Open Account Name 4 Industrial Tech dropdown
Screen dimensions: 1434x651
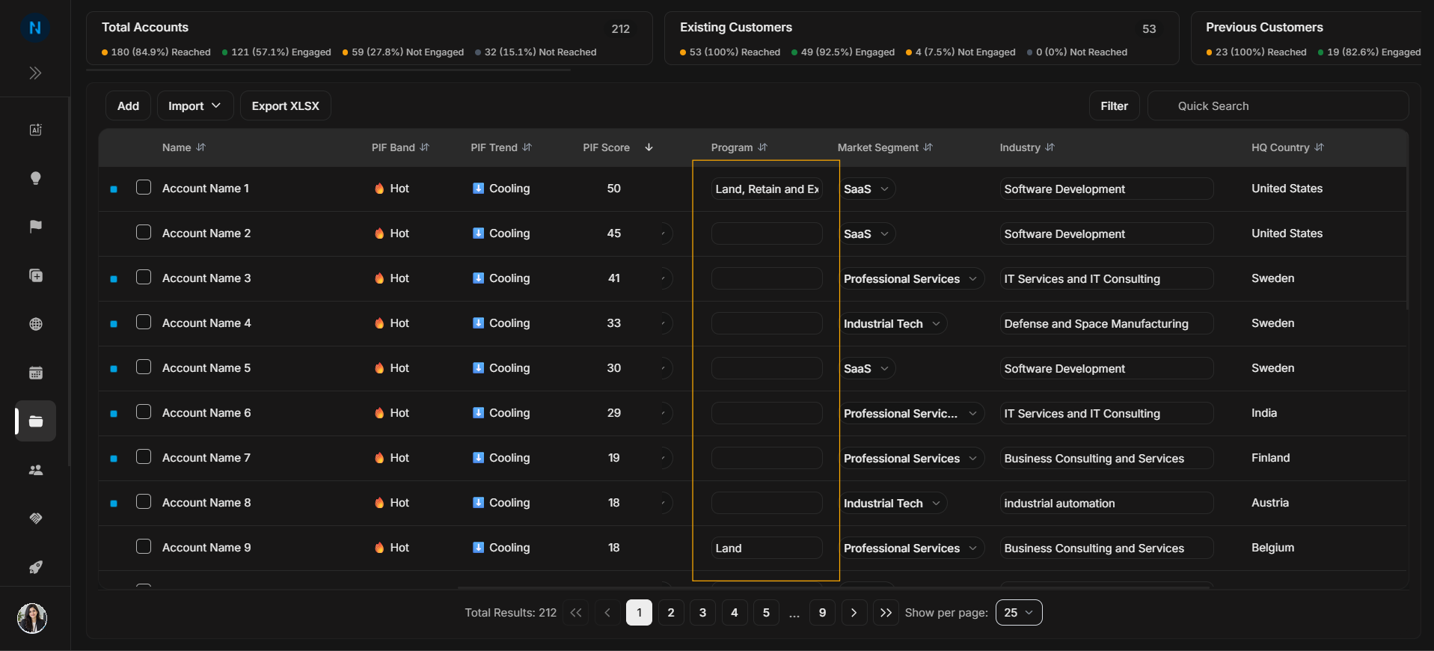pos(893,324)
